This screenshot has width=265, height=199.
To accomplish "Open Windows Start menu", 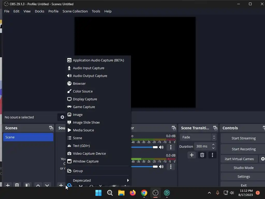I will pyautogui.click(x=98, y=193).
